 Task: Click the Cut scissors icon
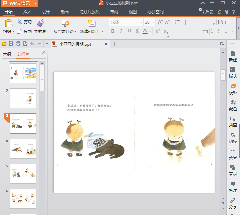tap(20, 22)
